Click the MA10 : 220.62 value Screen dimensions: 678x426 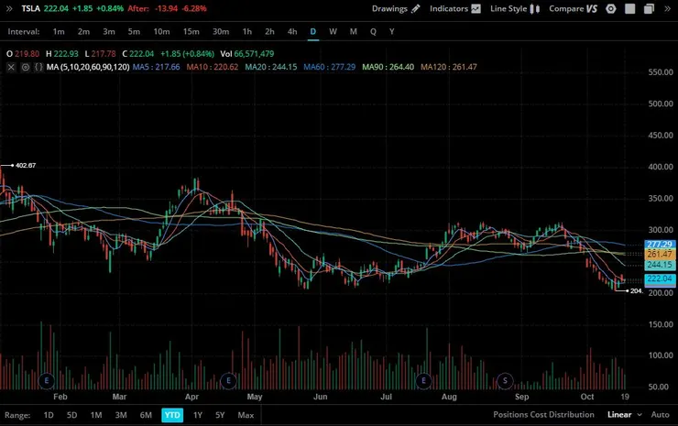point(213,67)
